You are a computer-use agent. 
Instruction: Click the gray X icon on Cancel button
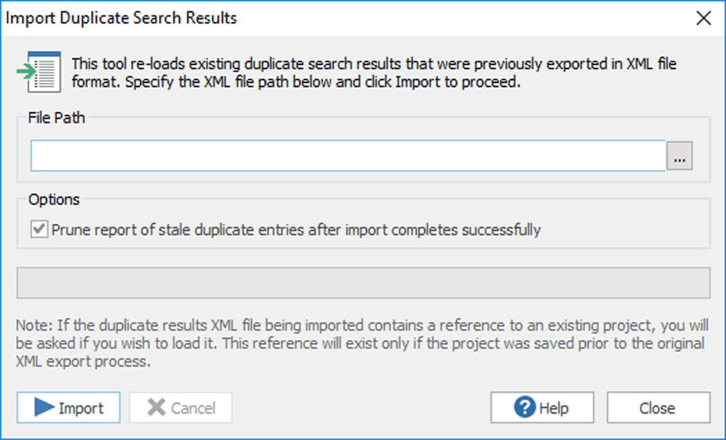click(x=158, y=407)
